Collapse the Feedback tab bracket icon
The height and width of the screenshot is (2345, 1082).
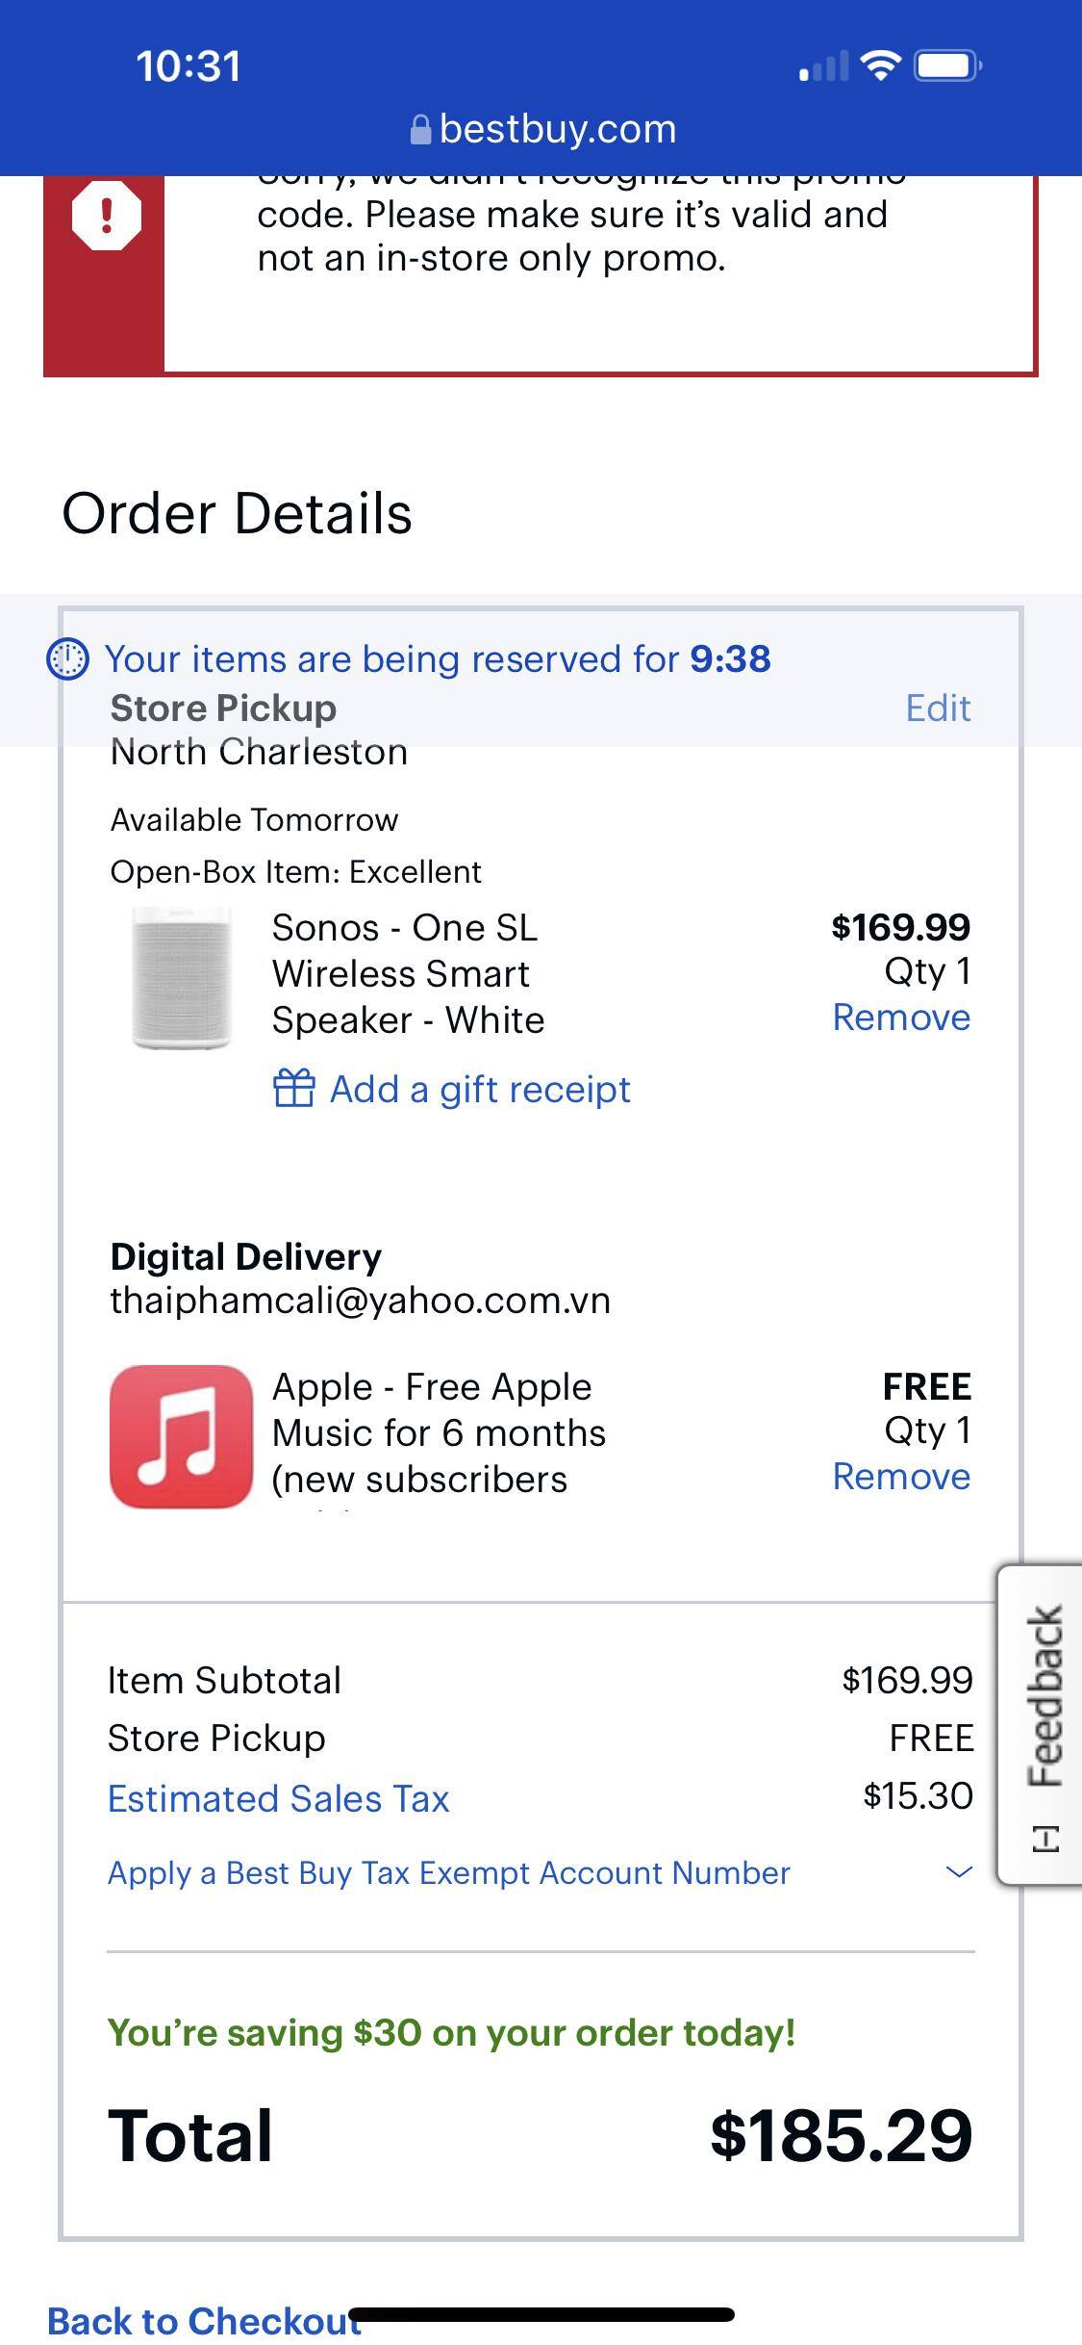1045,1838
